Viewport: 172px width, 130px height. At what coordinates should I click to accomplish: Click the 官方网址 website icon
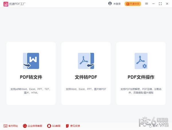click(x=5, y=126)
